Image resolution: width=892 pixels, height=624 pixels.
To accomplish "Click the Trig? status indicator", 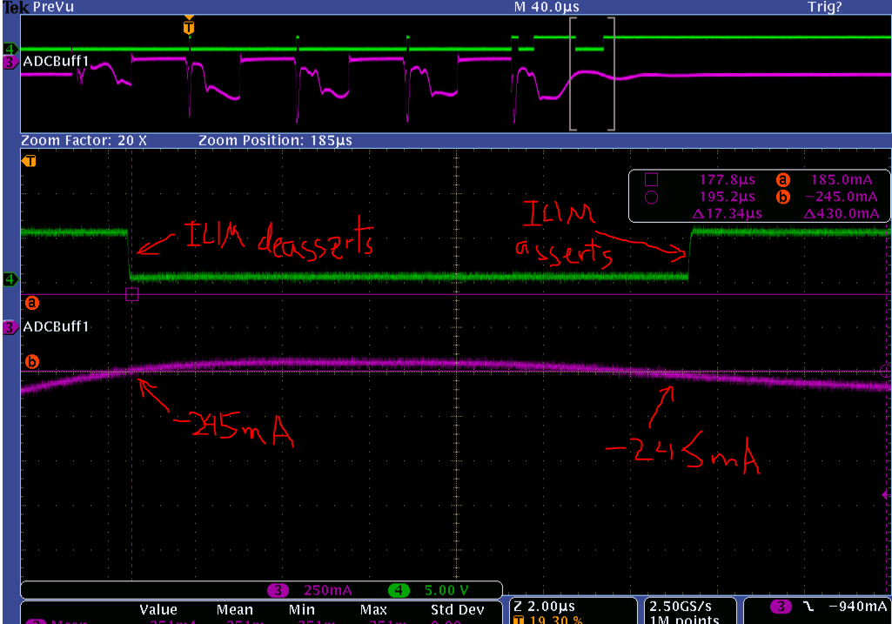I will tap(825, 7).
